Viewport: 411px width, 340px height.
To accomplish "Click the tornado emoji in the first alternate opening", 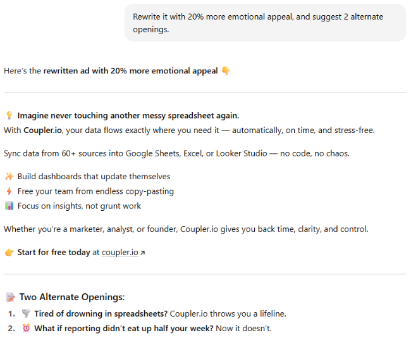I will pyautogui.click(x=26, y=313).
